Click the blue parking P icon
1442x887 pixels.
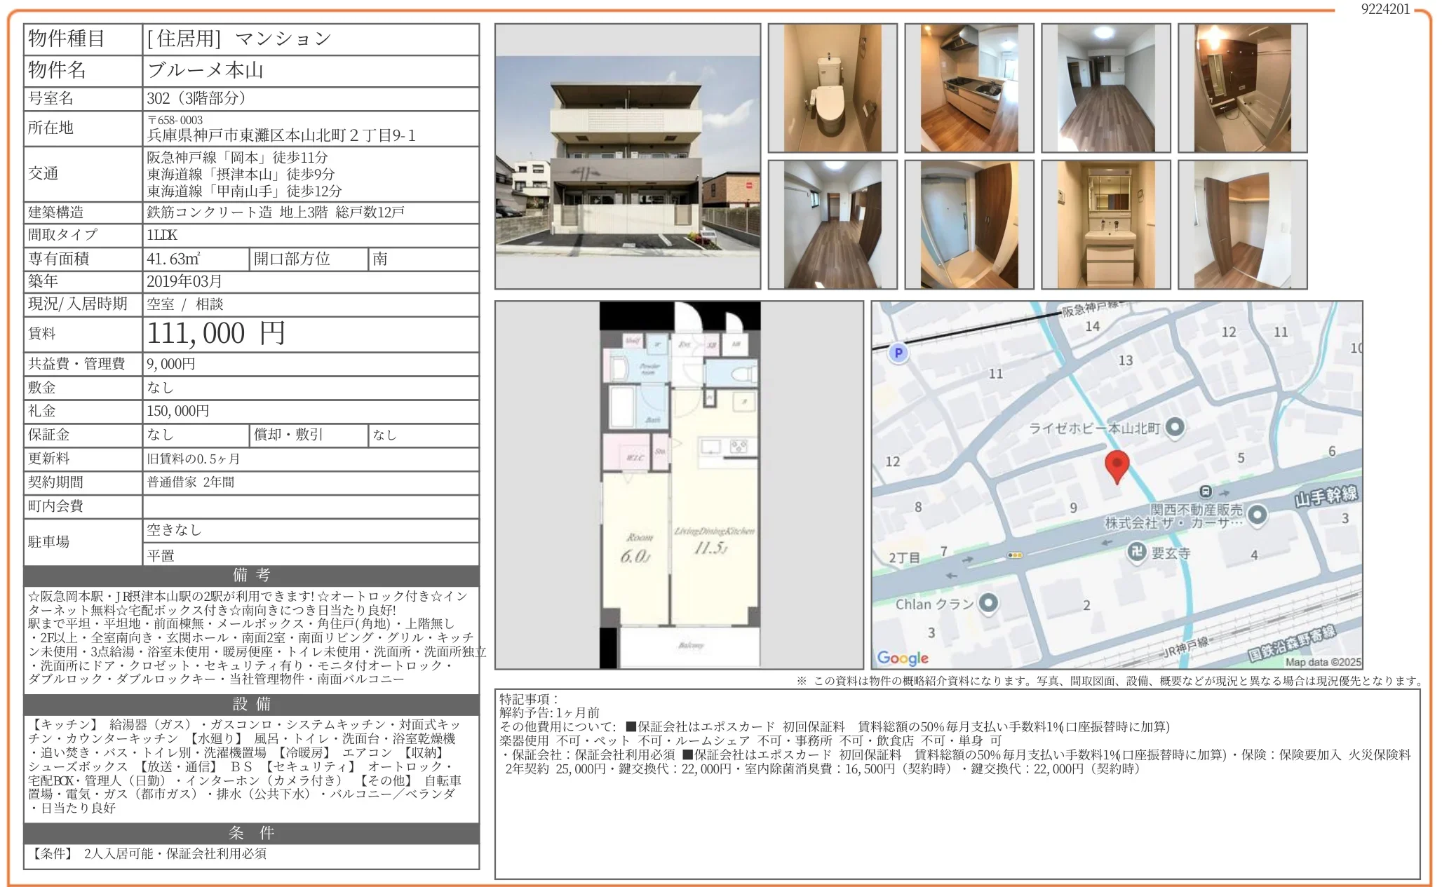pyautogui.click(x=898, y=353)
